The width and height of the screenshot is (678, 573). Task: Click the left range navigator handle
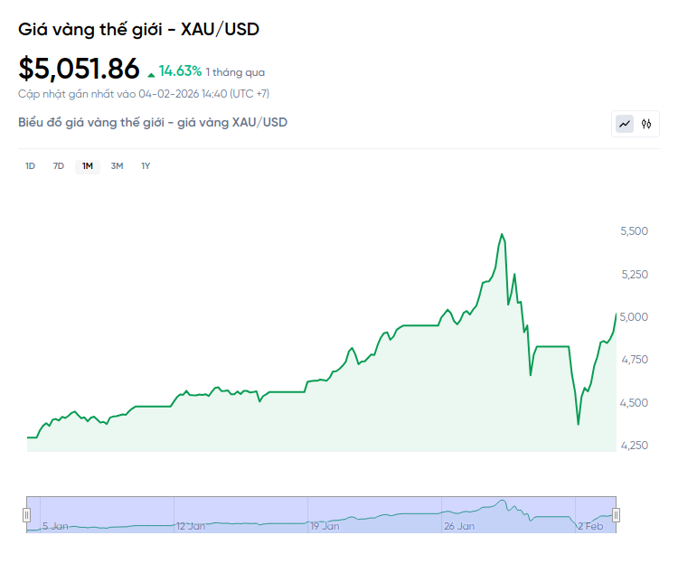click(x=26, y=515)
